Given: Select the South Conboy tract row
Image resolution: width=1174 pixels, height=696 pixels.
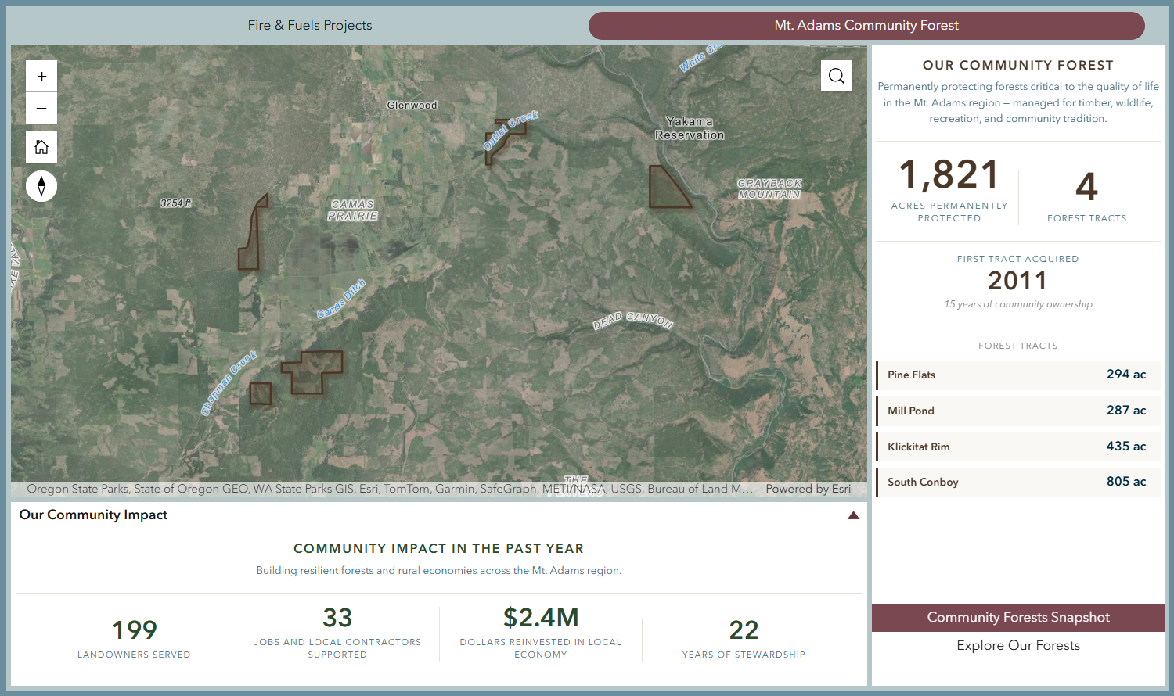Looking at the screenshot, I should 1018,482.
